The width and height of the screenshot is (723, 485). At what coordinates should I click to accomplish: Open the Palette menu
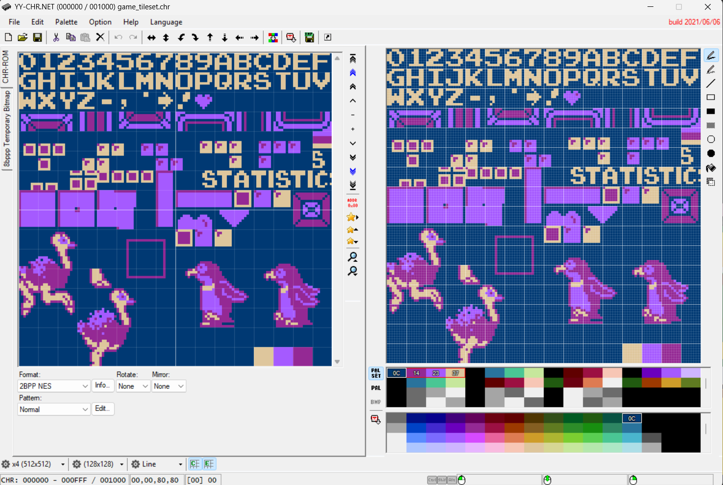(x=66, y=22)
